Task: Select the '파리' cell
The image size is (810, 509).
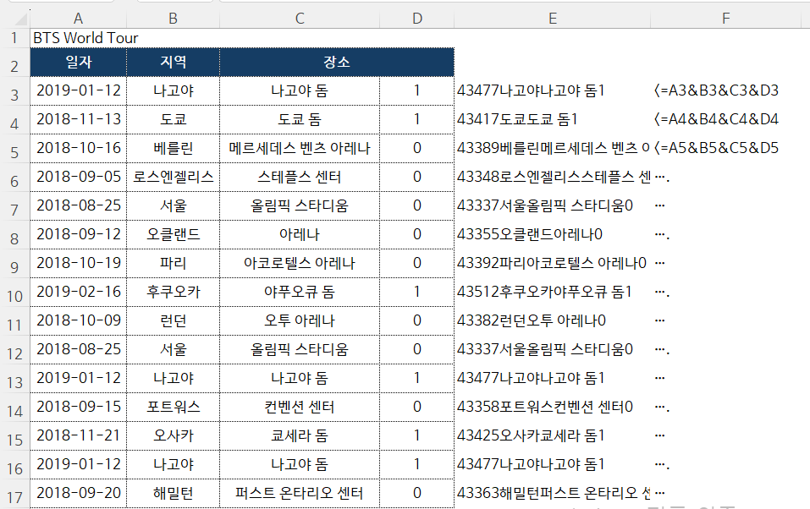Action: coord(173,263)
